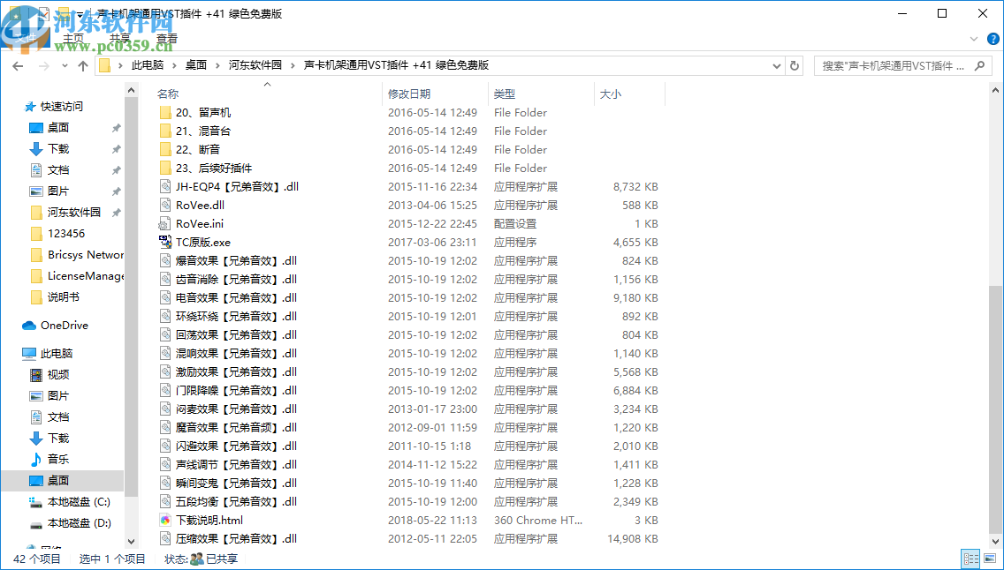Refresh the folder view
Screen dimensions: 1004x570
click(795, 65)
